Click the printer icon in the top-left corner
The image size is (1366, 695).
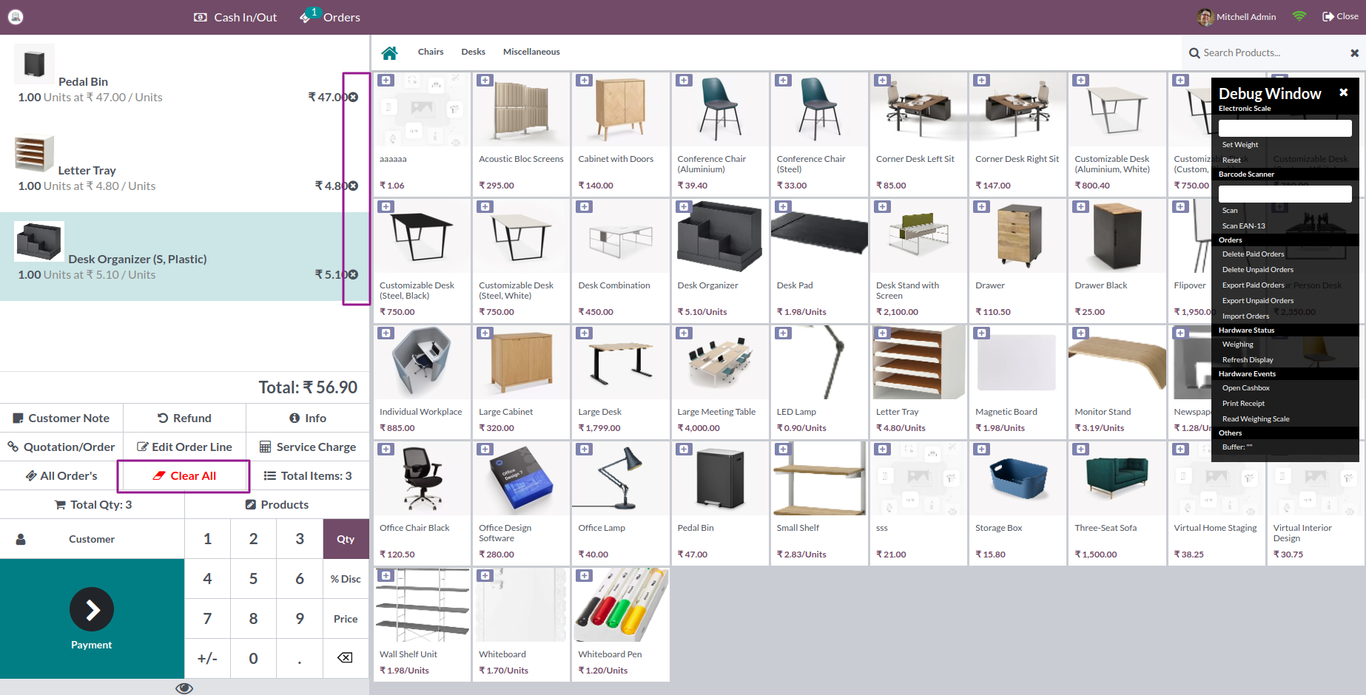[x=16, y=16]
